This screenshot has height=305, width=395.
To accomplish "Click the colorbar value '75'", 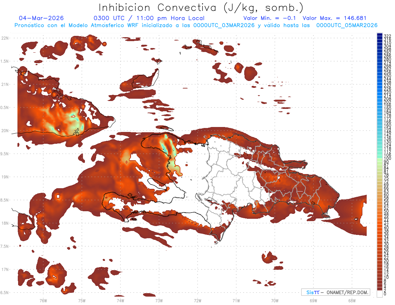I will [x=386, y=178].
